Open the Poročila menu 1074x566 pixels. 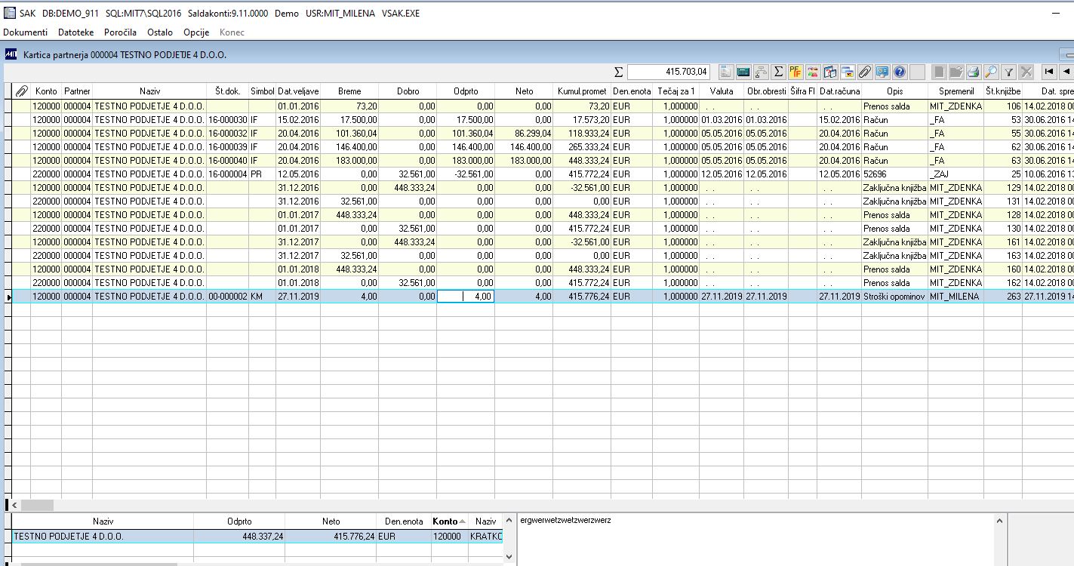tap(120, 32)
